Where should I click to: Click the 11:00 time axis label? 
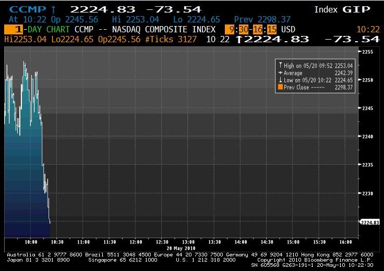point(83,242)
